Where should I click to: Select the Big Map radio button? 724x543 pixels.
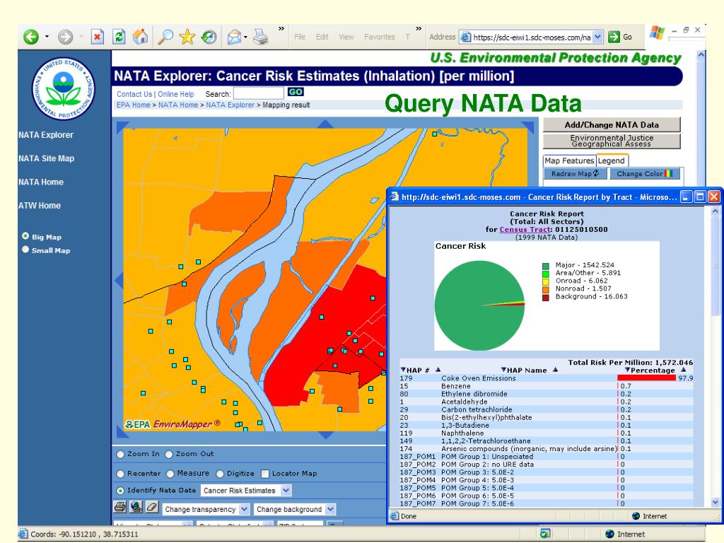[x=25, y=236]
